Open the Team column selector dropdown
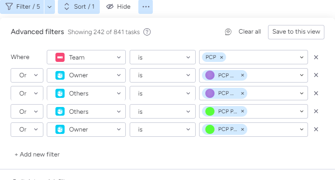The width and height of the screenshot is (335, 180). 86,57
